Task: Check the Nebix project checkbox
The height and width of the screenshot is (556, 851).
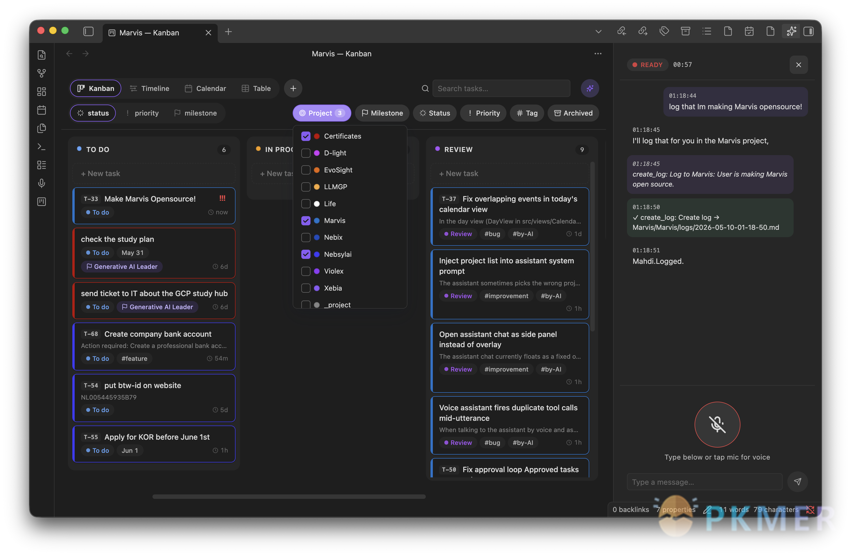Action: pos(306,237)
